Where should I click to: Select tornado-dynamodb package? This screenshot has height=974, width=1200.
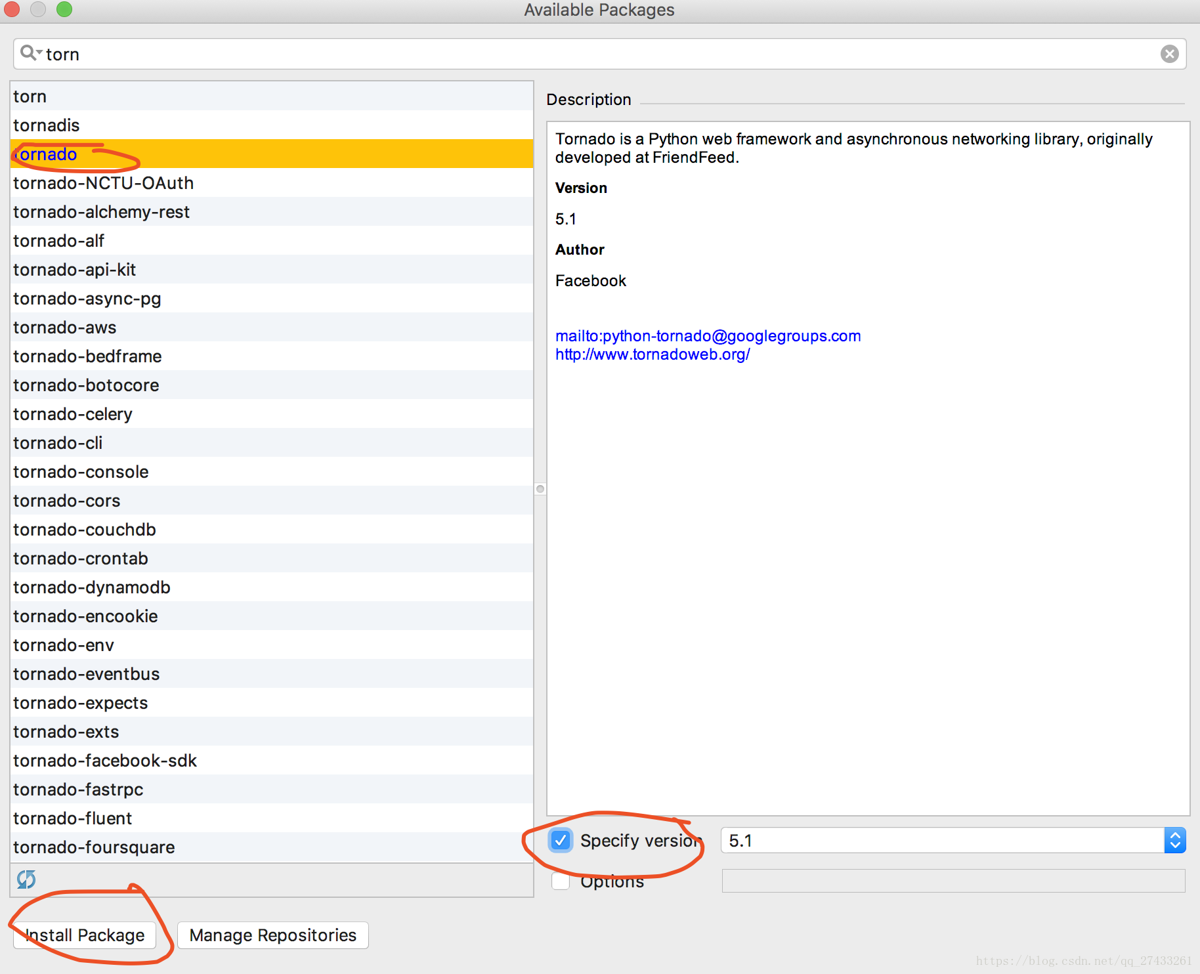click(272, 587)
